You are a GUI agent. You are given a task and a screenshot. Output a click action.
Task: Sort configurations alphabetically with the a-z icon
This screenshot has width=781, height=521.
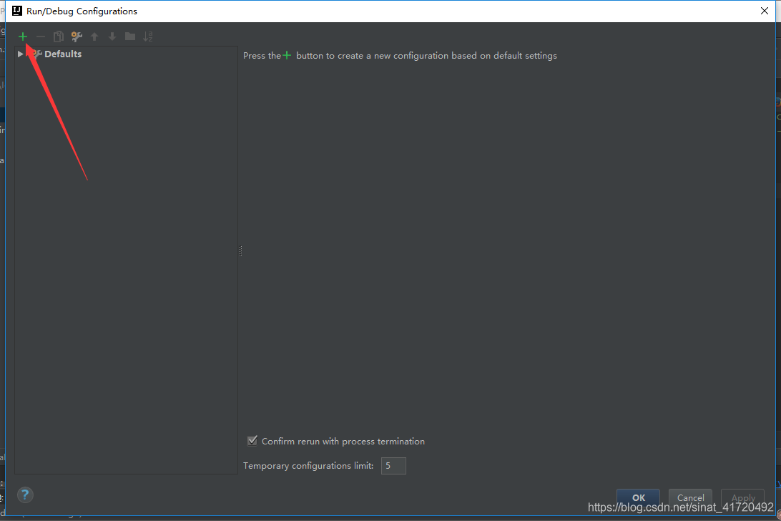click(148, 36)
